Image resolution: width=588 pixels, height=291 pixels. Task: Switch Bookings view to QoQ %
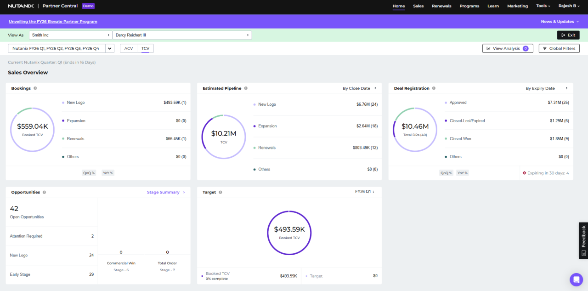coord(89,172)
